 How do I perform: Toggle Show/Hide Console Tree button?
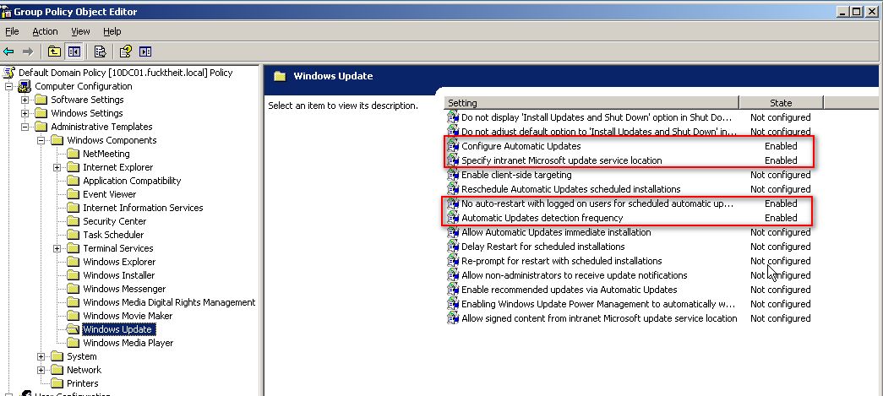click(x=74, y=52)
